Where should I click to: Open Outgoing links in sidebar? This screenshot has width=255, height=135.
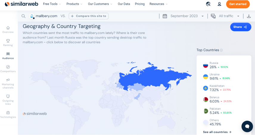pos(8,100)
